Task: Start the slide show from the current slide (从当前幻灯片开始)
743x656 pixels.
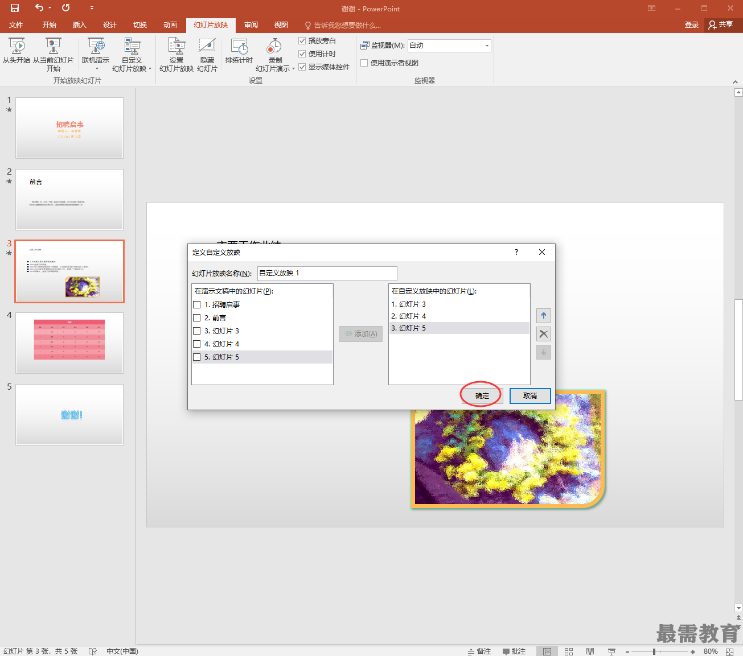Action: point(54,55)
